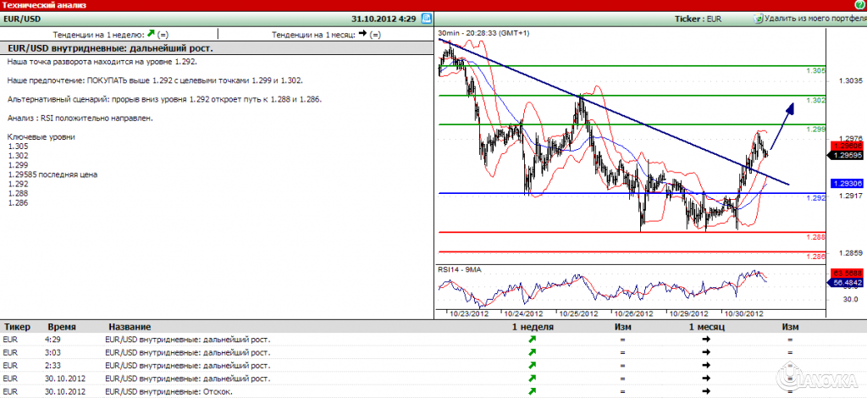
Task: Click month arrow in 2:33 row
Action: pyautogui.click(x=706, y=365)
